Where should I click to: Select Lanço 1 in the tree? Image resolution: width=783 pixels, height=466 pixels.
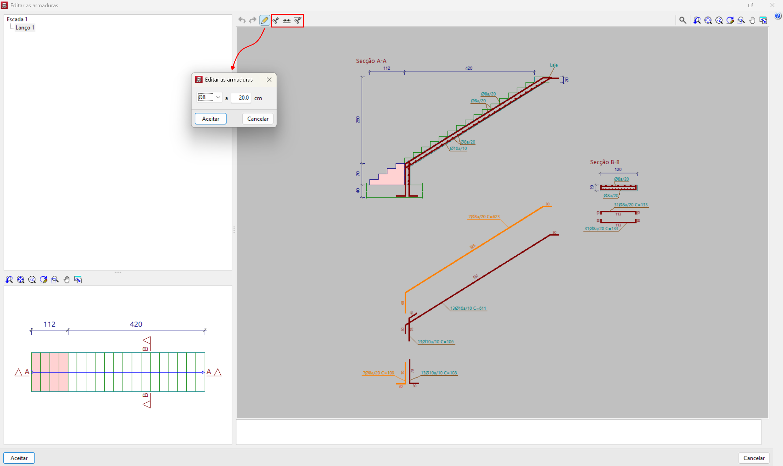click(x=24, y=27)
